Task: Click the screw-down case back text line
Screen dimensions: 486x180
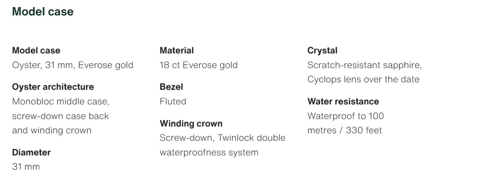Action: [60, 116]
